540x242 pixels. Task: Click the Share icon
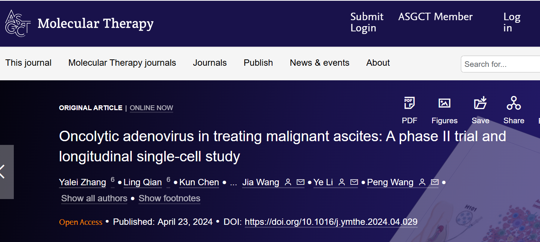[514, 103]
